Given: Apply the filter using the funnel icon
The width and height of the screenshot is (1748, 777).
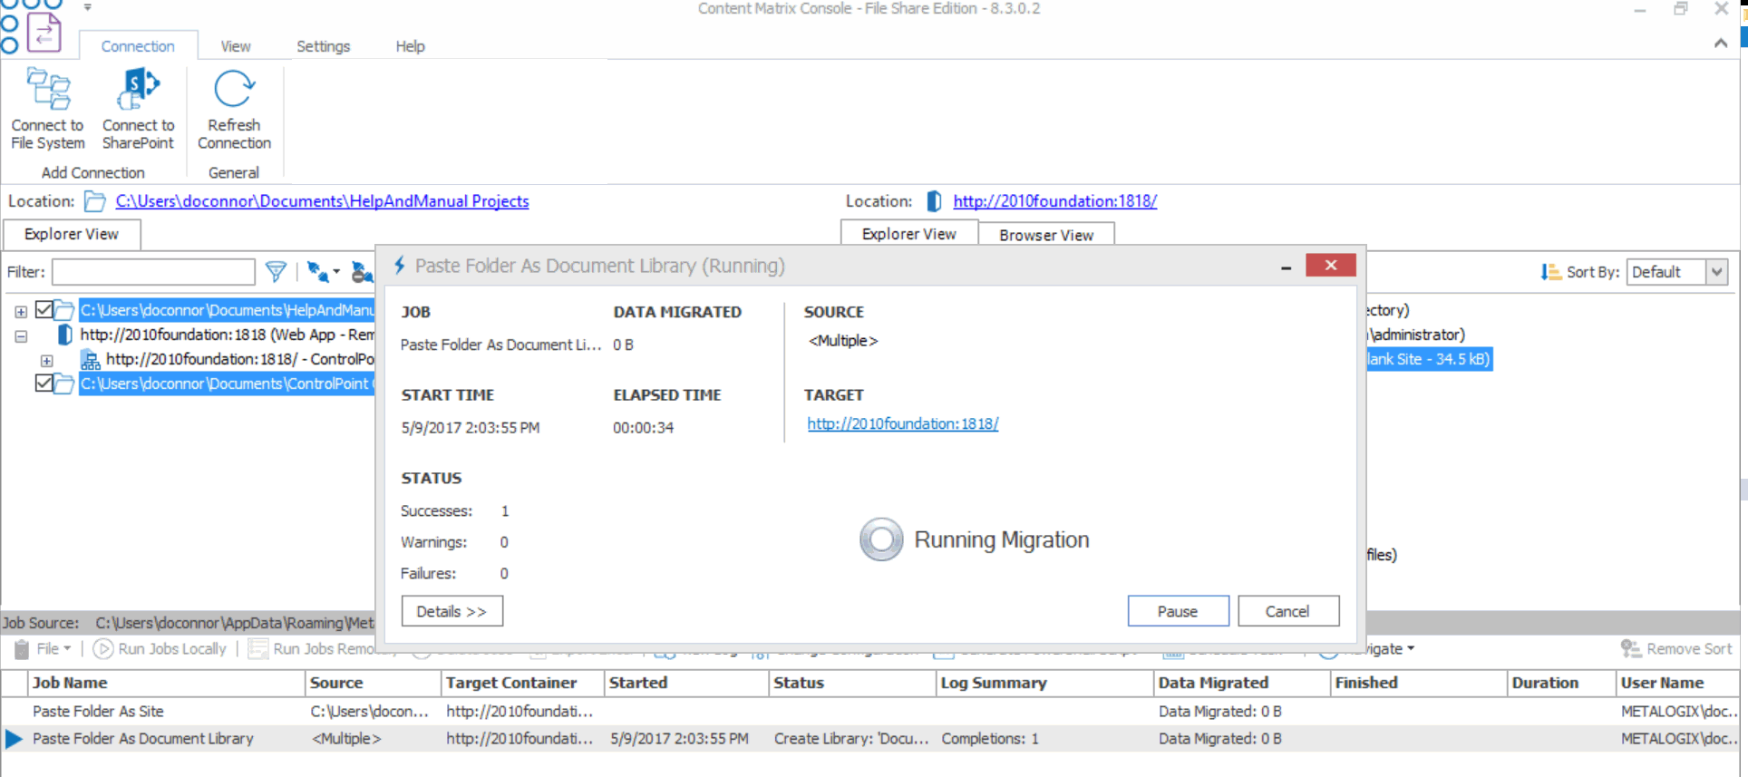Looking at the screenshot, I should 276,271.
